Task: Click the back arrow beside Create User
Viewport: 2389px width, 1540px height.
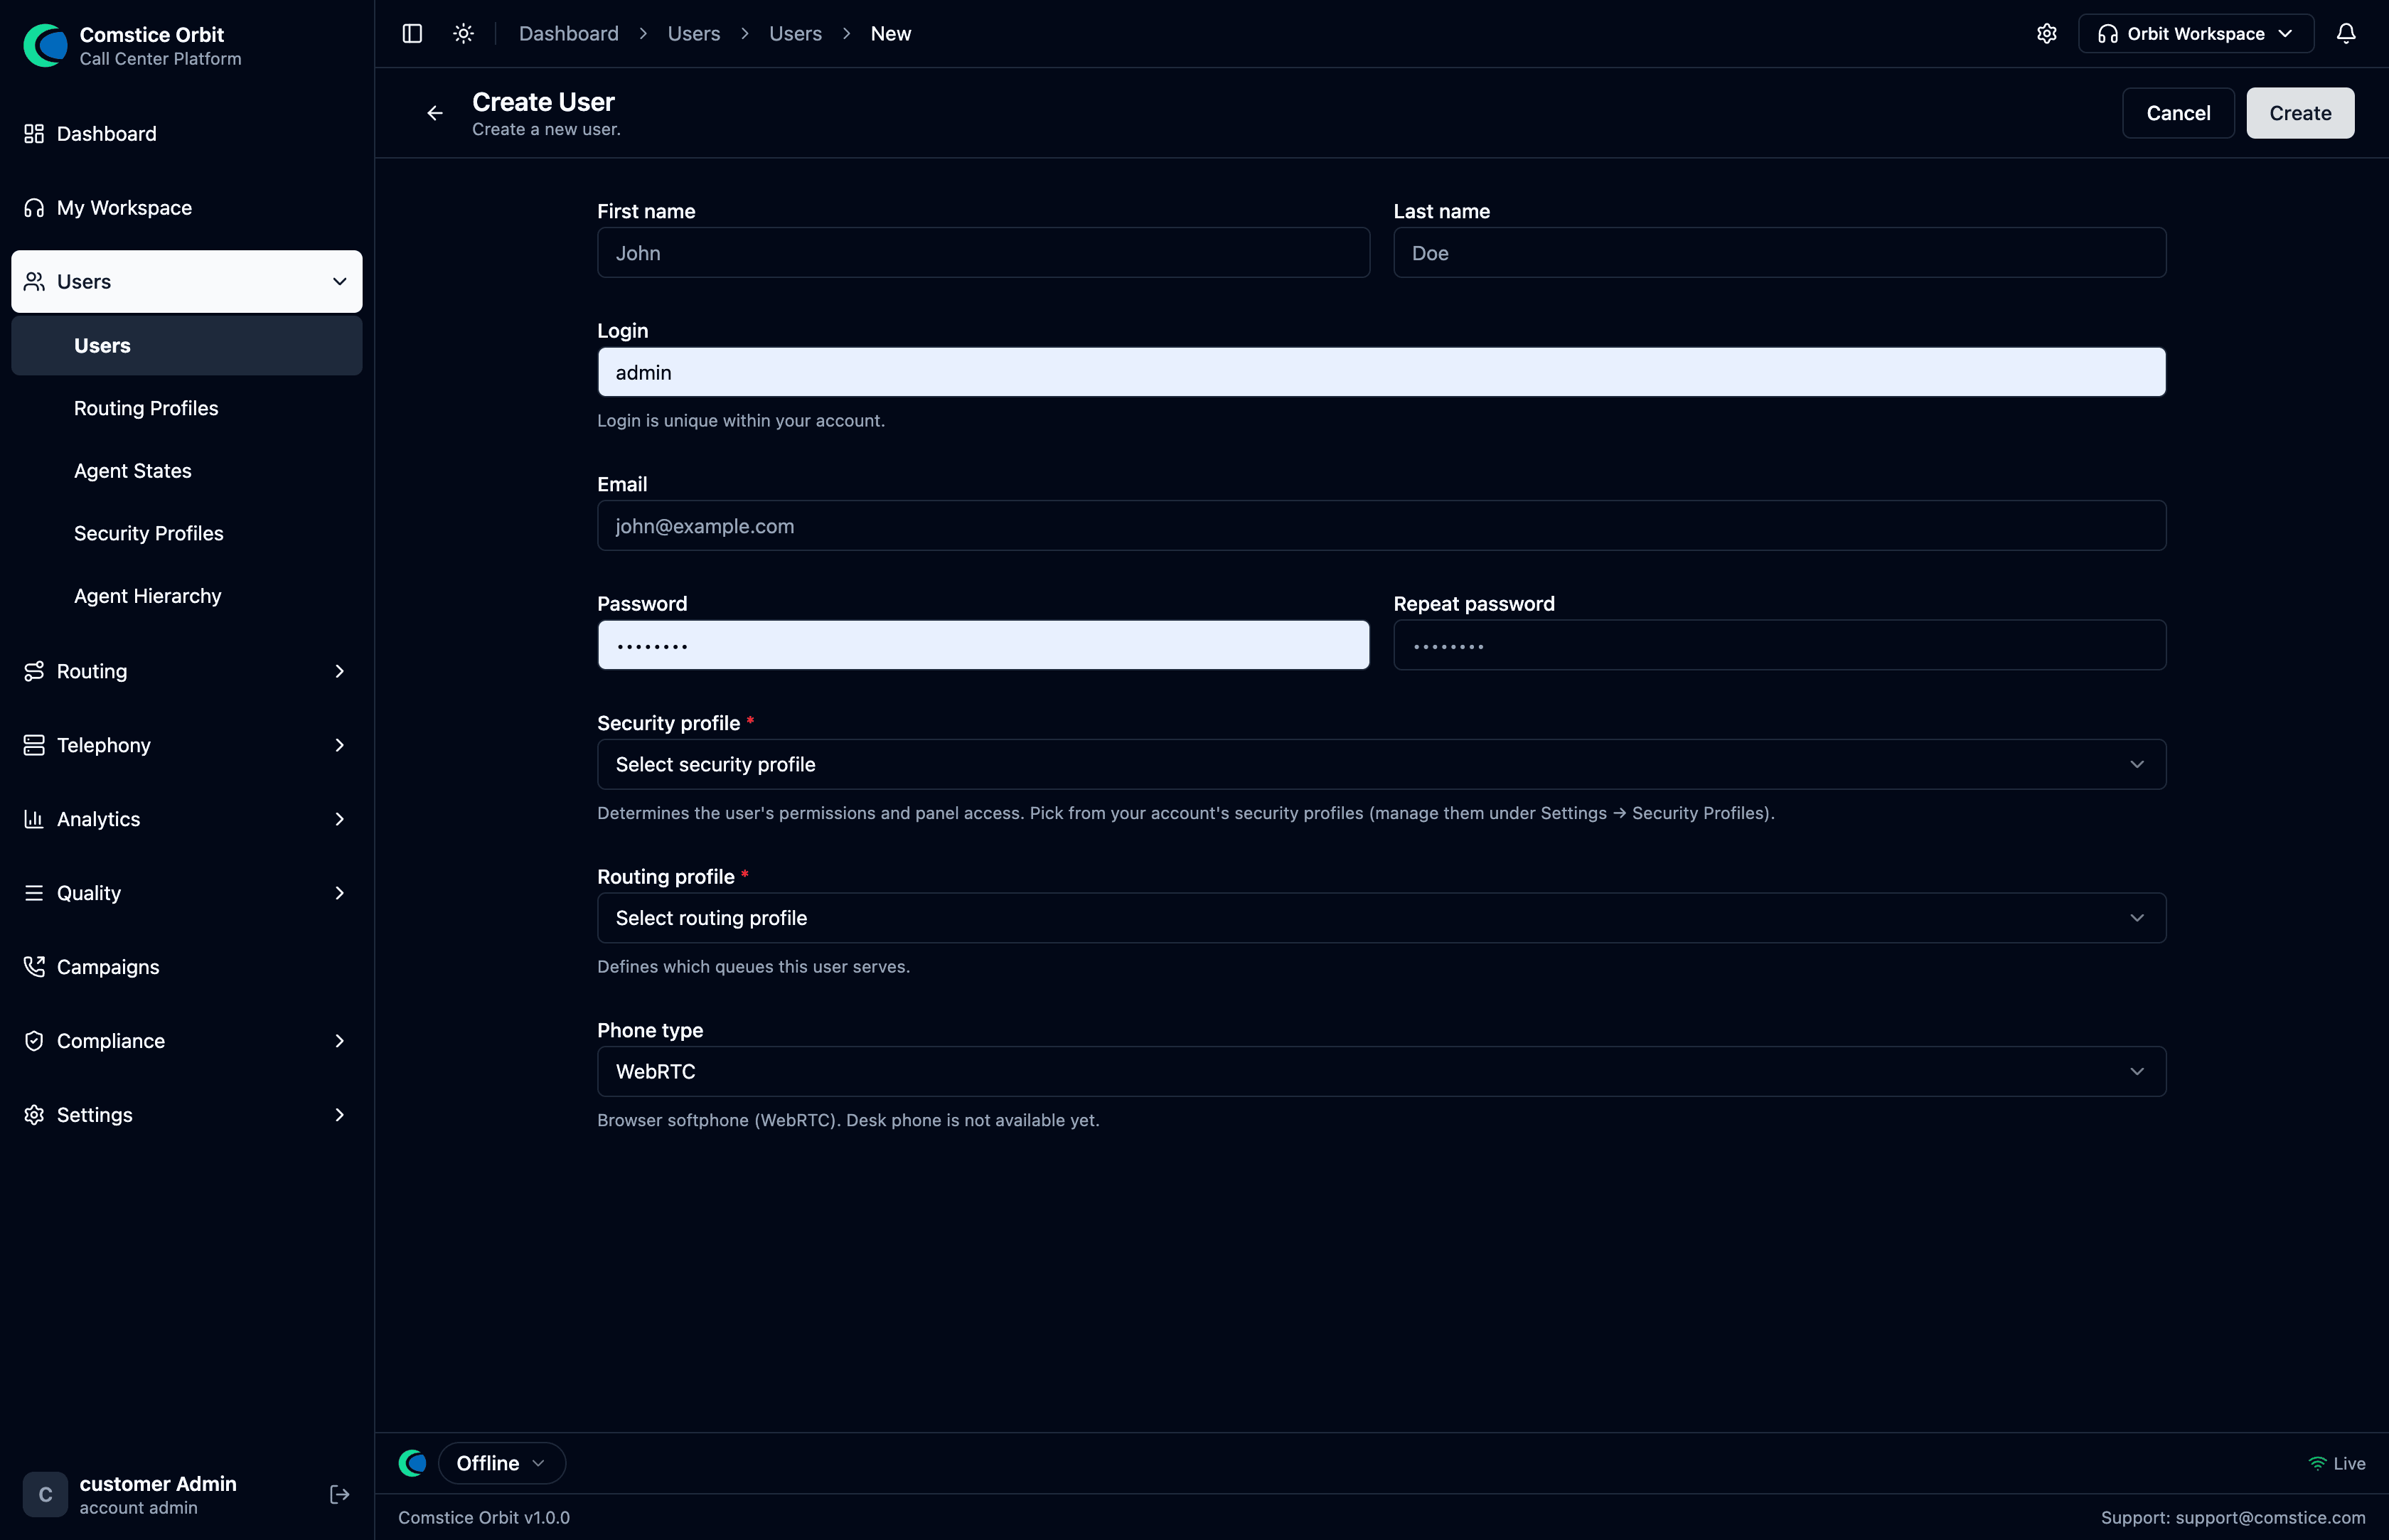Action: [x=435, y=113]
